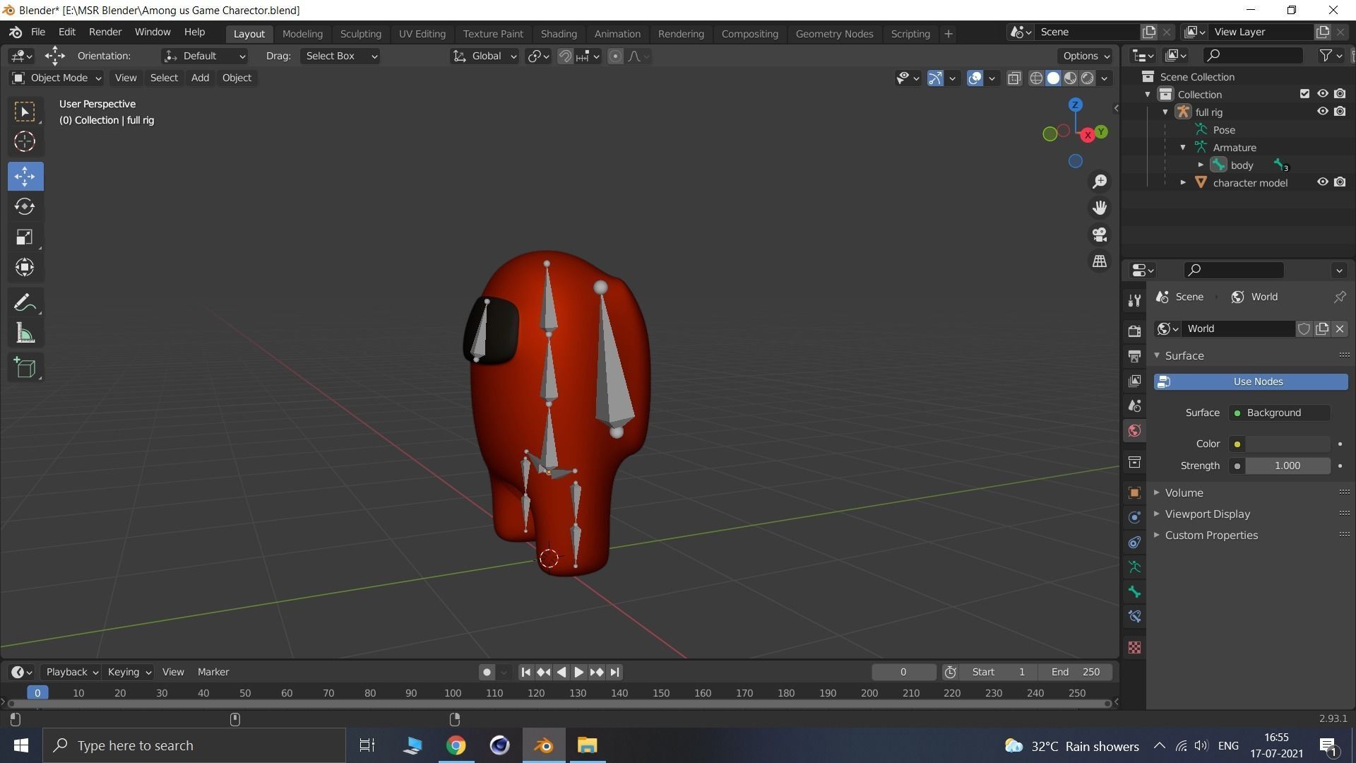Uncheck the Collection exclude checkbox
The height and width of the screenshot is (763, 1356).
click(1304, 94)
